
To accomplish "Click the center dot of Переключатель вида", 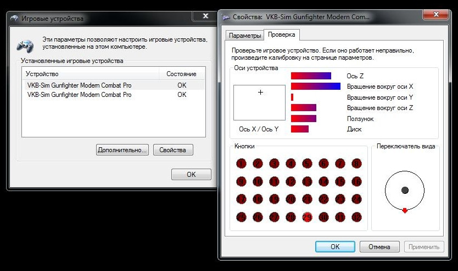I will pyautogui.click(x=405, y=190).
